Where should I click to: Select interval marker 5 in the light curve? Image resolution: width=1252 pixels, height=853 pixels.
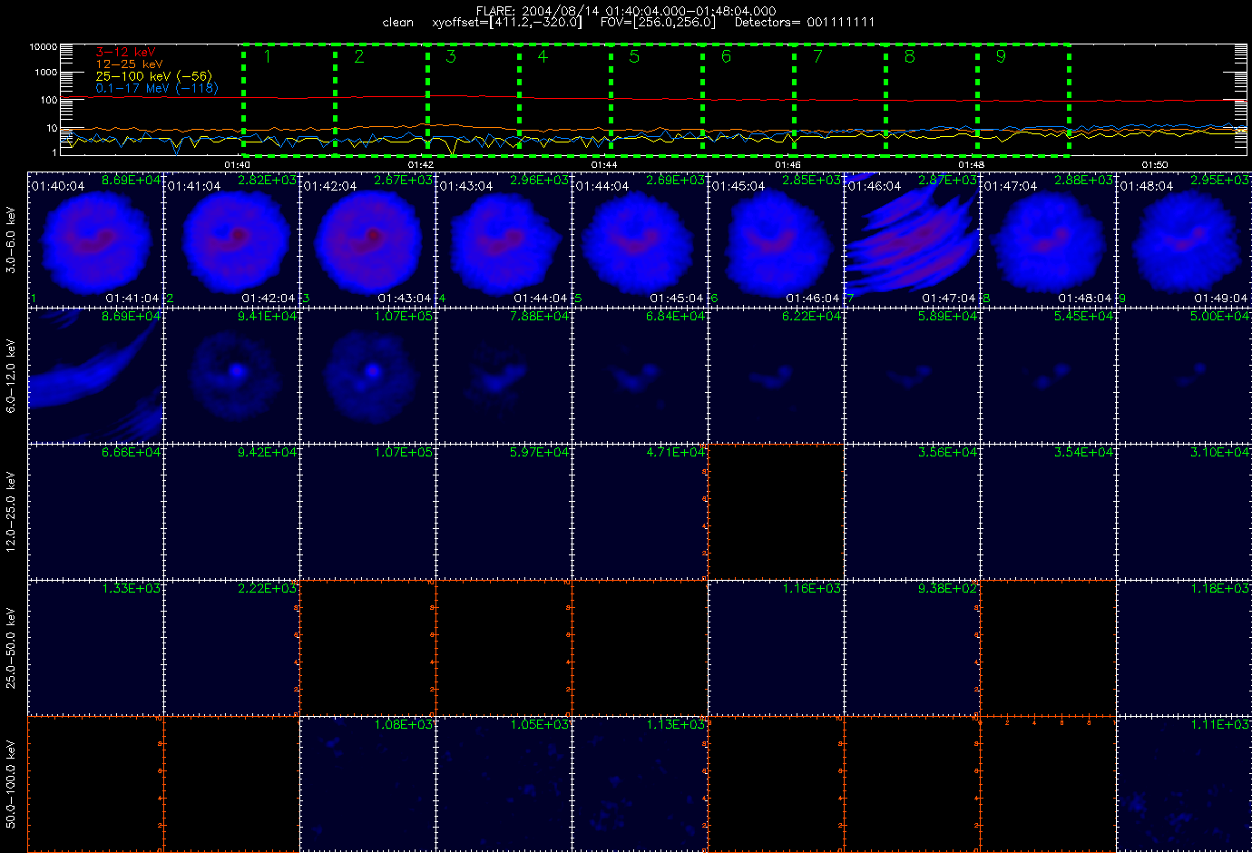pyautogui.click(x=634, y=56)
